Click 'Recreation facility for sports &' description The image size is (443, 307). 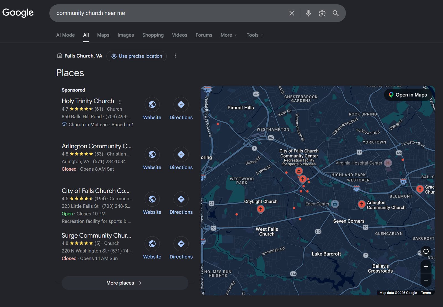[x=96, y=221]
